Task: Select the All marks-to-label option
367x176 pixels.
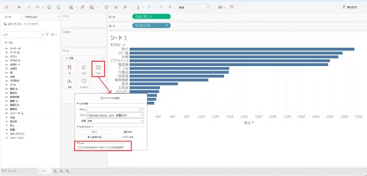Action: (x=94, y=132)
